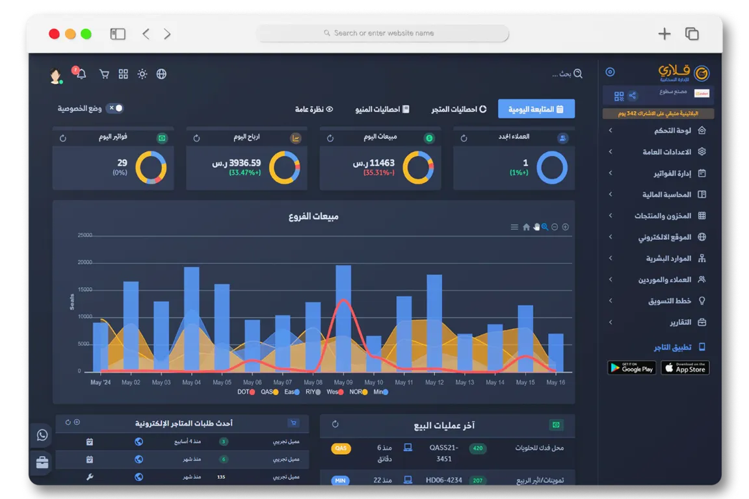Switch to احصائيات المتجر tab
Screen dimensions: 749x499
tap(459, 109)
